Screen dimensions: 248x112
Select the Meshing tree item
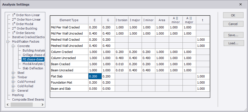(x=18, y=95)
